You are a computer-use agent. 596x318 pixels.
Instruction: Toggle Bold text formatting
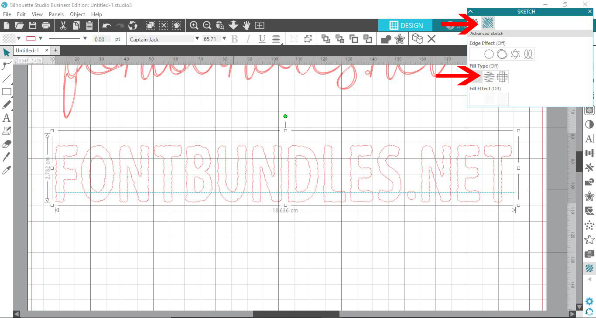coord(235,39)
